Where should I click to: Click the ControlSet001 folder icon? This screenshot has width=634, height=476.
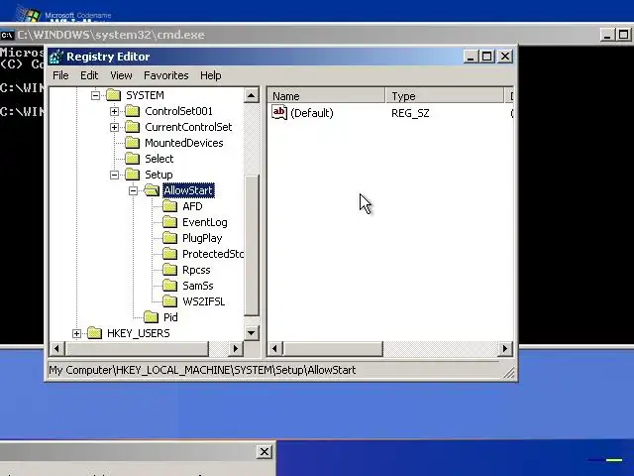(x=133, y=111)
